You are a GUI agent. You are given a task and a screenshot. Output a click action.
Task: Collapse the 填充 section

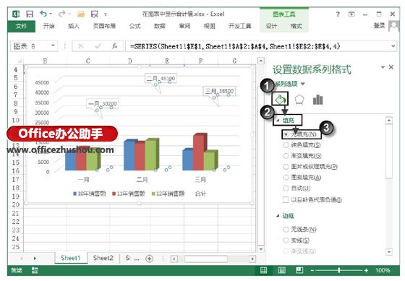278,120
